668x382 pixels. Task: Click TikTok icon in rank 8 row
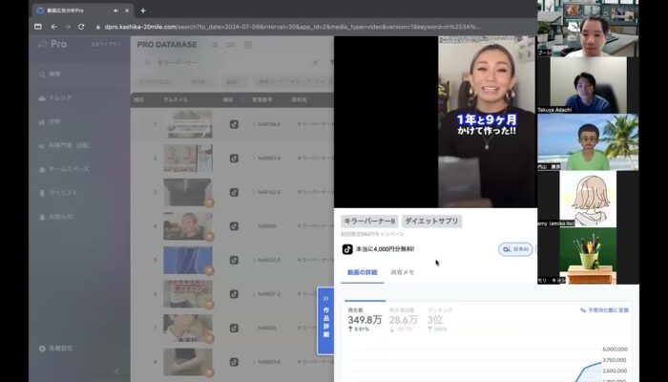234,362
